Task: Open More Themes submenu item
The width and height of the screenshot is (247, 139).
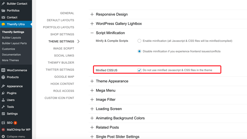Action: [10, 60]
